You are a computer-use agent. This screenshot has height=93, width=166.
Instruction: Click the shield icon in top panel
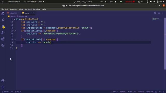[x=121, y=2]
